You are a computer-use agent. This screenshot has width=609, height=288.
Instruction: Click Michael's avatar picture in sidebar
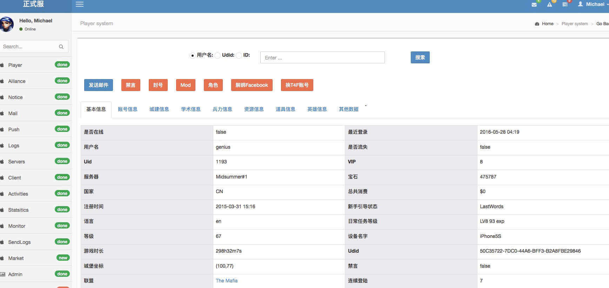[x=6, y=24]
